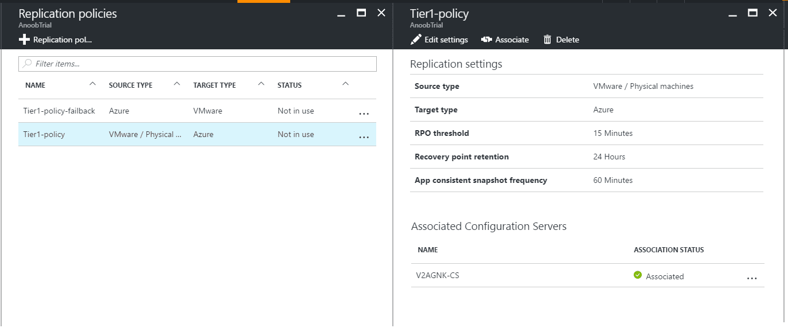788x328 pixels.
Task: Click the plus icon to add replication policy
Action: [x=24, y=40]
